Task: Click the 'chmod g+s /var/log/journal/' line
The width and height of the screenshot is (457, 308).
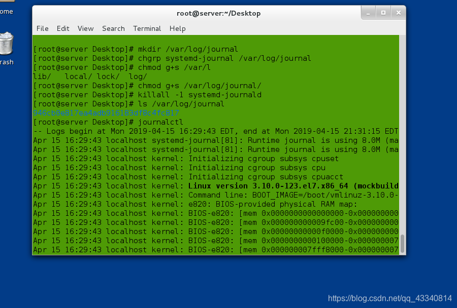Action: (147, 86)
